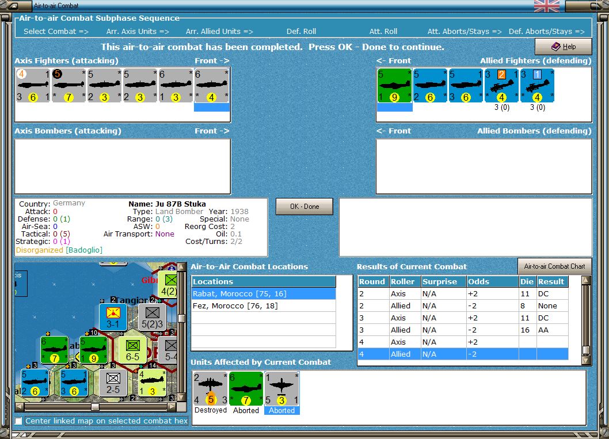This screenshot has width=609, height=439.
Task: Click green fighter rated 7 on map
Action: (x=54, y=350)
